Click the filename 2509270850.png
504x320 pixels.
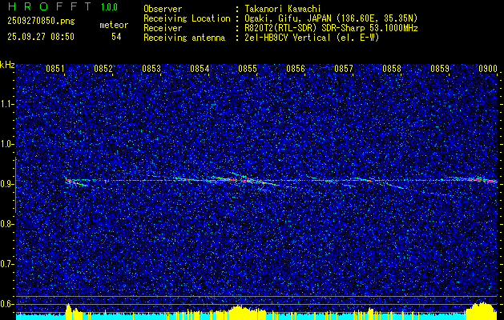click(x=41, y=22)
